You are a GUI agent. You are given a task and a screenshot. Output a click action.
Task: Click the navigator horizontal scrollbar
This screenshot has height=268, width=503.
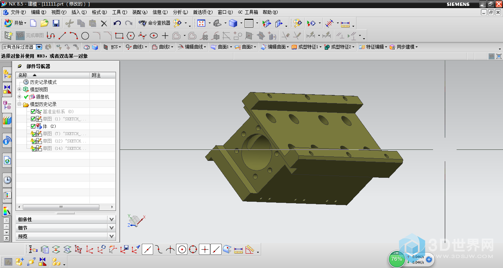point(61,207)
